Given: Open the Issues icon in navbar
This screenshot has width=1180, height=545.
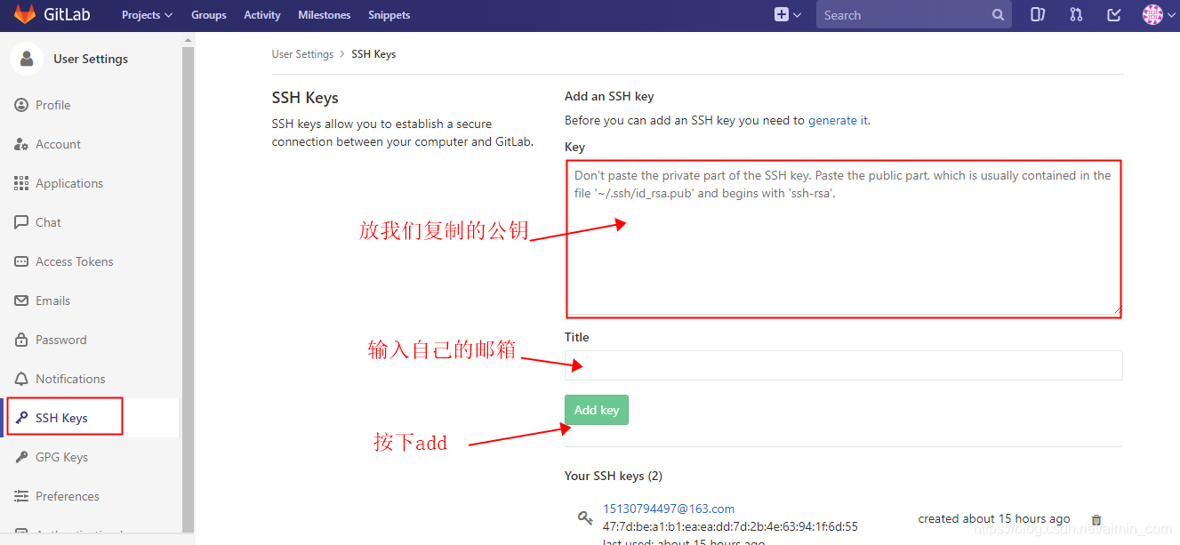Looking at the screenshot, I should (1038, 14).
